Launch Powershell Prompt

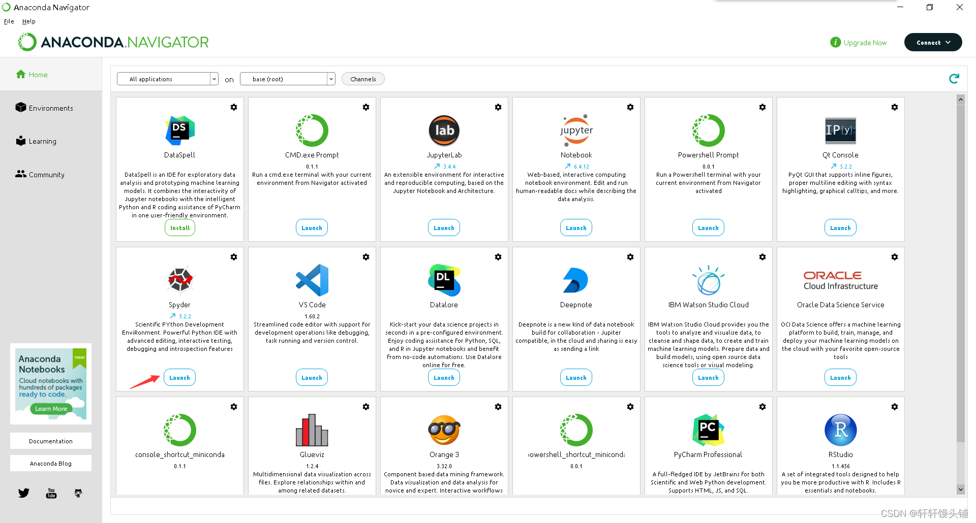point(709,228)
